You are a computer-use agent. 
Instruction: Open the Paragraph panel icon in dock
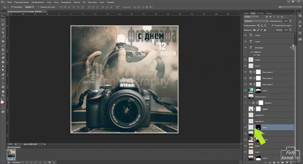point(300,26)
